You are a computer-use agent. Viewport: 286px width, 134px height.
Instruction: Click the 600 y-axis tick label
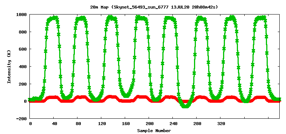[23, 49]
